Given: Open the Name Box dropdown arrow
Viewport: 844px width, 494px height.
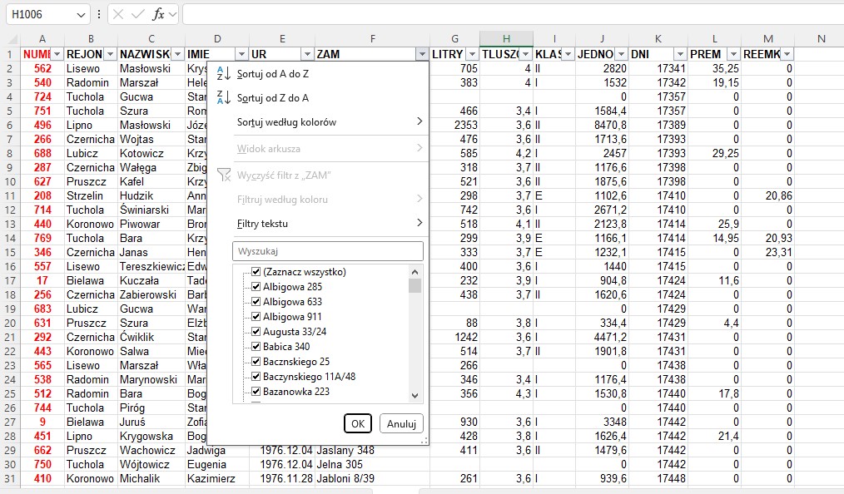Looking at the screenshot, I should click(x=81, y=15).
